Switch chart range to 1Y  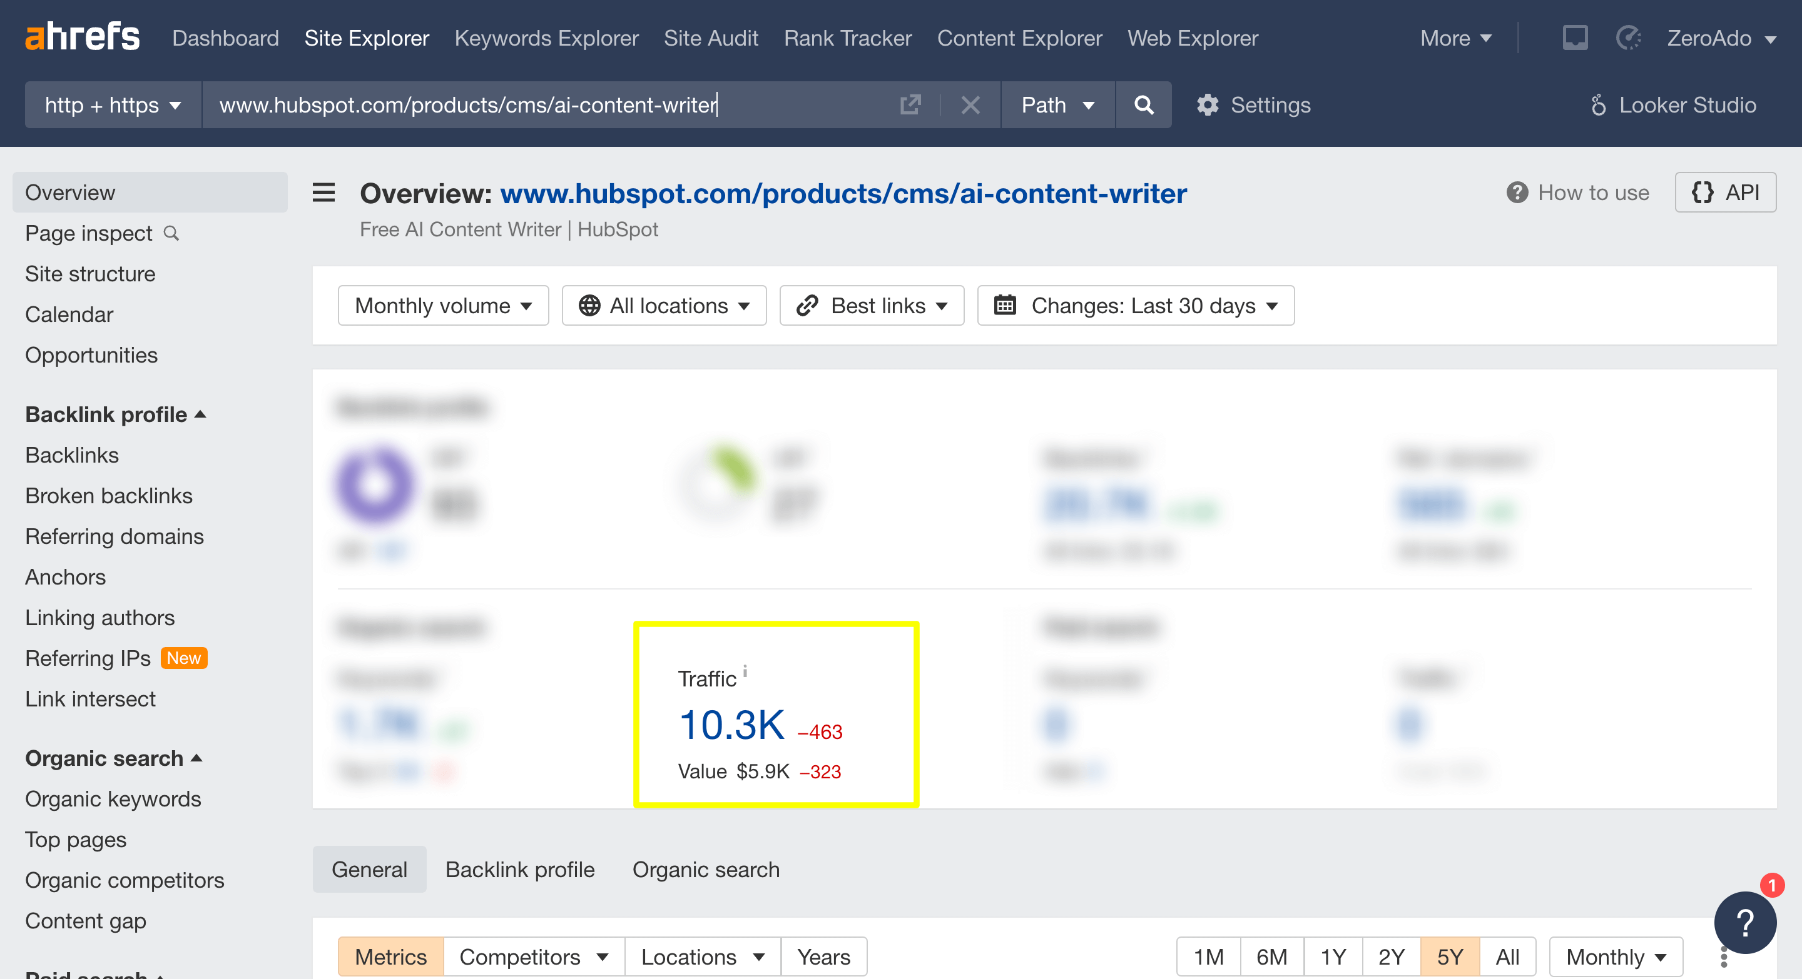pyautogui.click(x=1333, y=956)
